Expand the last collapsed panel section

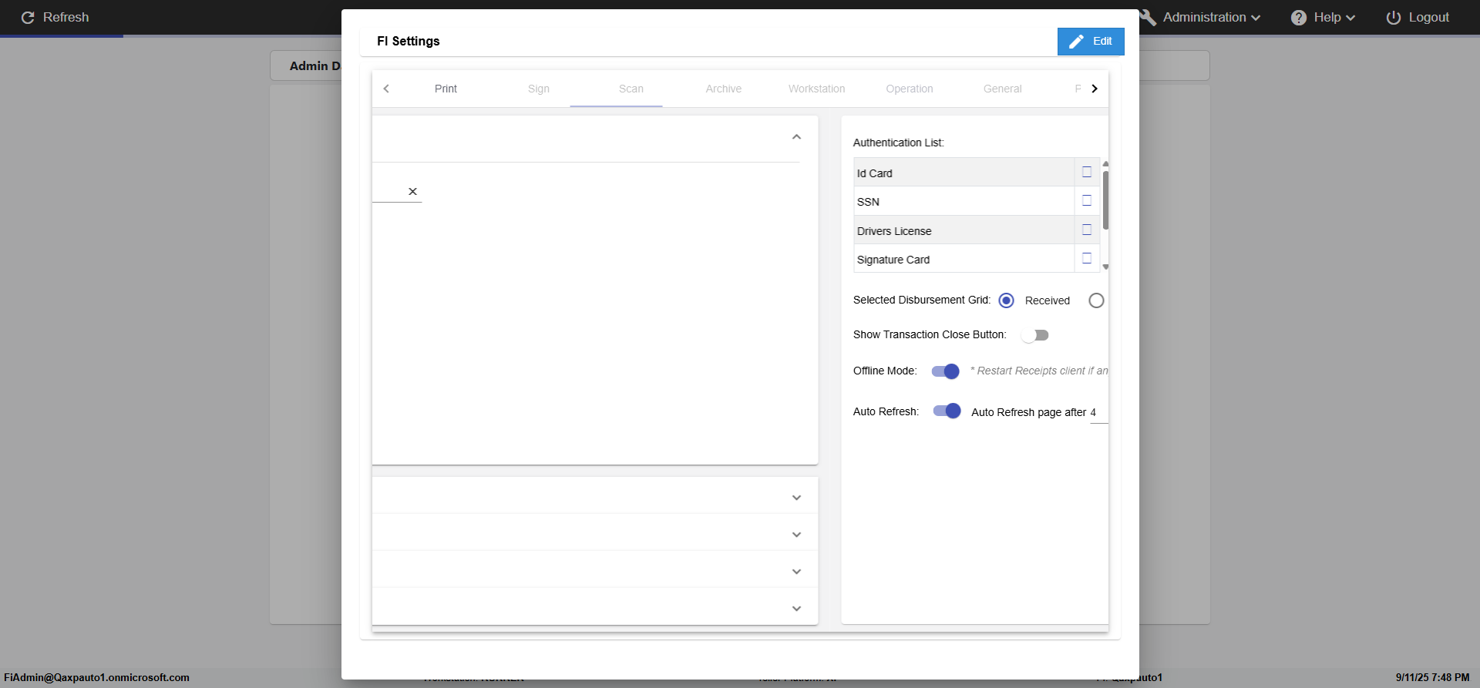coord(796,609)
